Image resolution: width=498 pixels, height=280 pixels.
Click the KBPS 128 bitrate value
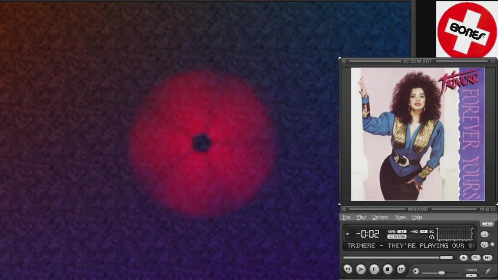tap(402, 232)
